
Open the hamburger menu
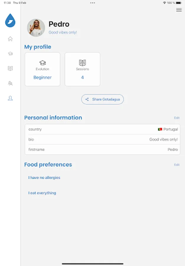click(x=179, y=10)
